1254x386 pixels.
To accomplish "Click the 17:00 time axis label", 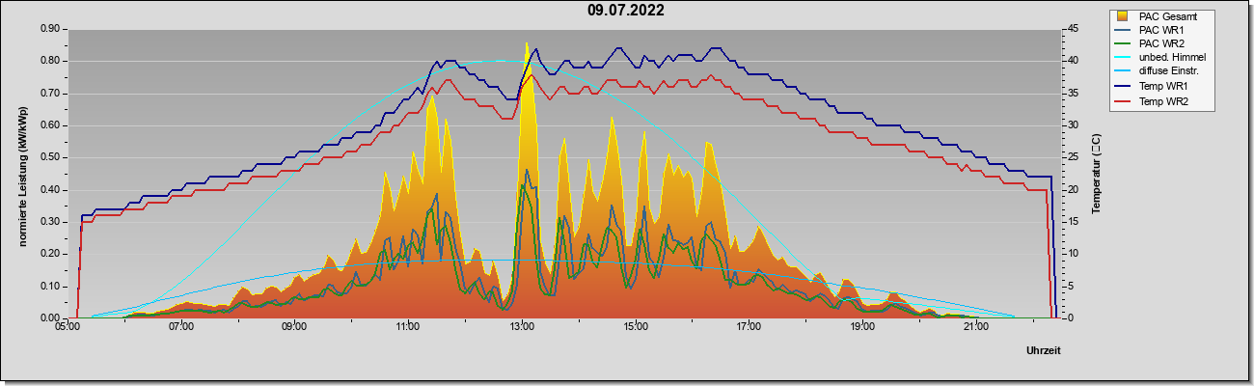I will [749, 328].
